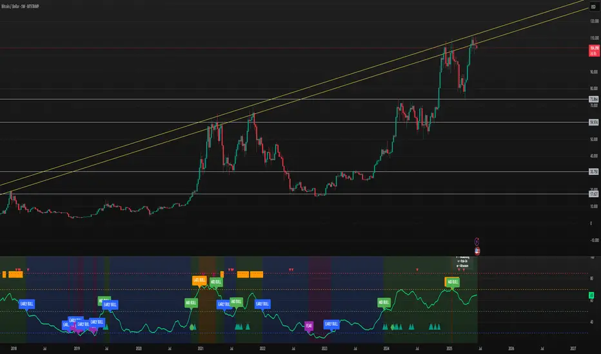Click the green indicator value label
This screenshot has height=354, width=601.
[591, 295]
